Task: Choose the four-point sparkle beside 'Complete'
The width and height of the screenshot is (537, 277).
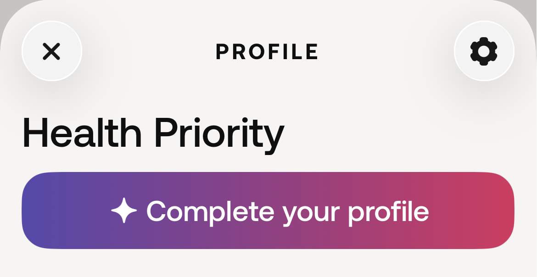Action: [x=124, y=211]
